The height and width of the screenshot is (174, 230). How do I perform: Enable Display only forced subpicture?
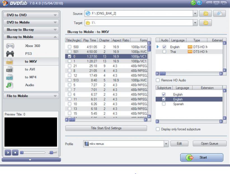coord(158,129)
